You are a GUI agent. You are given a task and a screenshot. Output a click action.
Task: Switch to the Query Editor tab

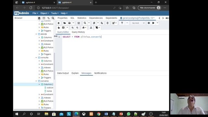click(x=63, y=32)
